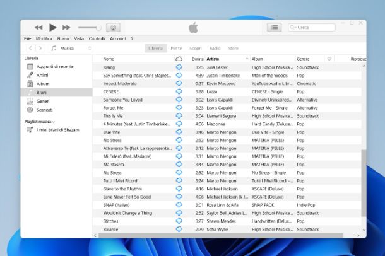Select Artisti in the sidebar
Image resolution: width=385 pixels, height=256 pixels.
pyautogui.click(x=56, y=75)
